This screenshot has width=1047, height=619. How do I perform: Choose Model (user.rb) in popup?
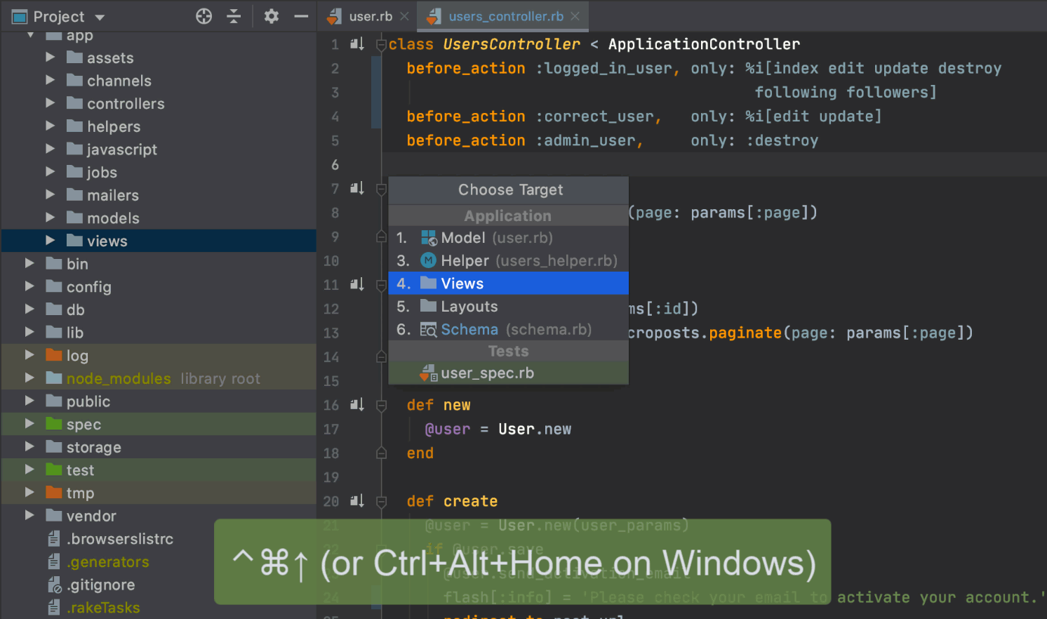click(x=508, y=238)
